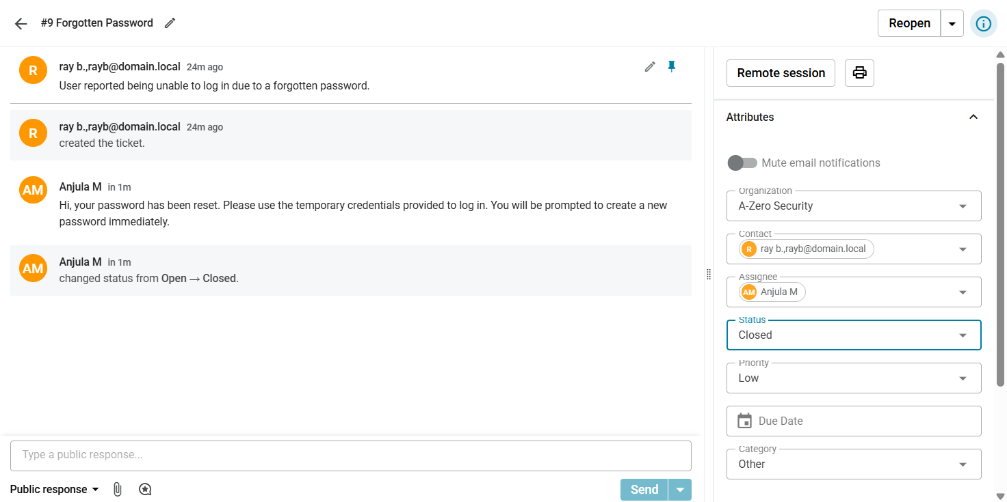The width and height of the screenshot is (1007, 502).
Task: Edit ticket title with pencil icon
Action: point(170,23)
